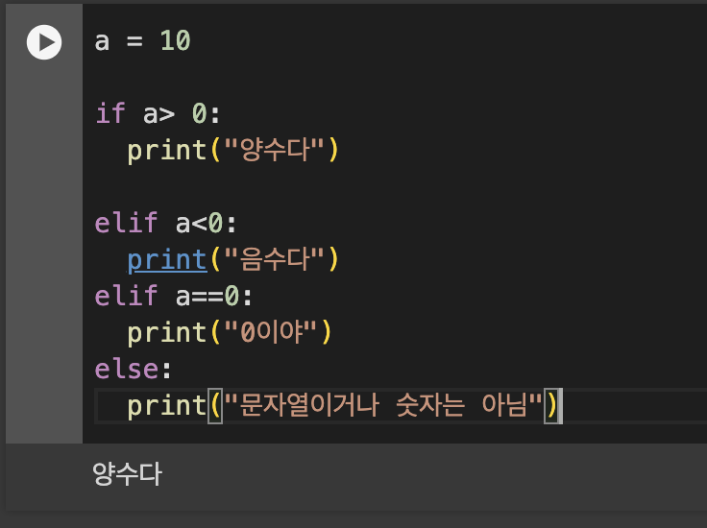Click the underlined print in print("음수다")
707x528 pixels.
tap(167, 260)
